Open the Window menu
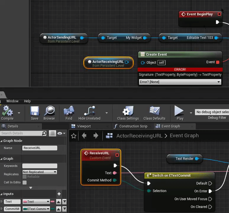Viewport: 229px width, 213px height. [12, 101]
